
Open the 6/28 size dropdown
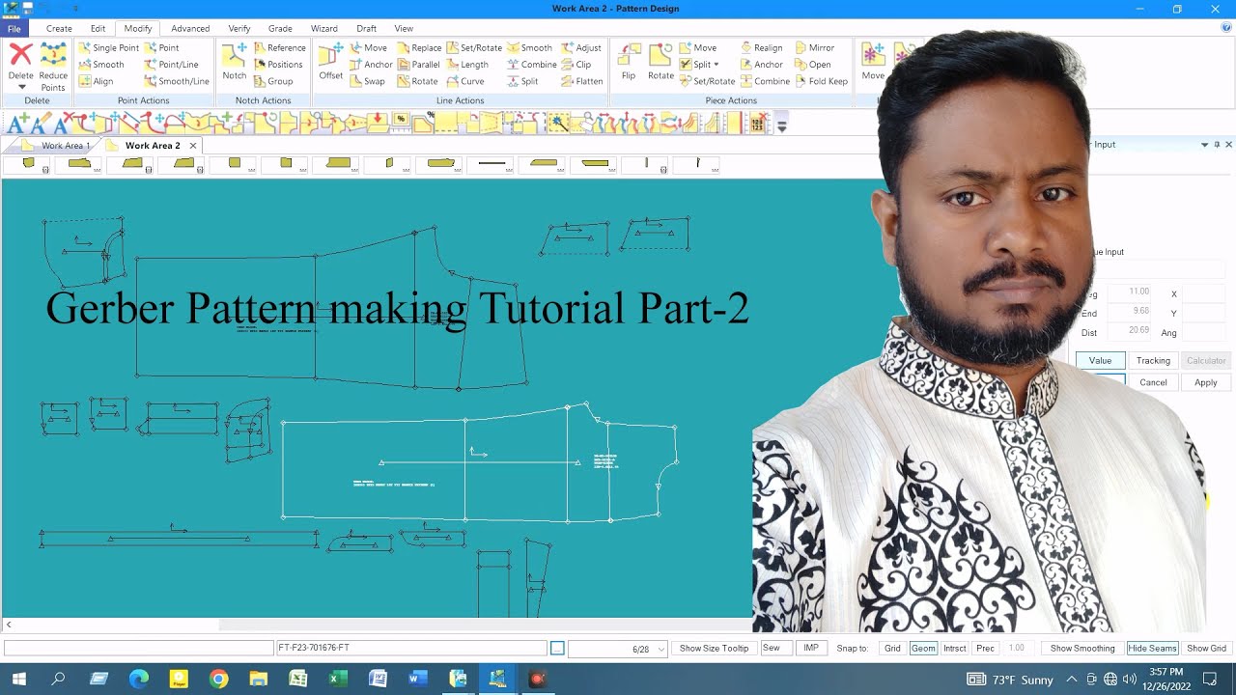tap(661, 650)
